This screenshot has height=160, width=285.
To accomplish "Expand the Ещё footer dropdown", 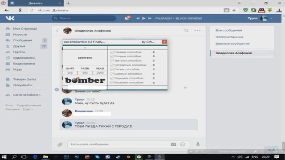I will (28, 109).
